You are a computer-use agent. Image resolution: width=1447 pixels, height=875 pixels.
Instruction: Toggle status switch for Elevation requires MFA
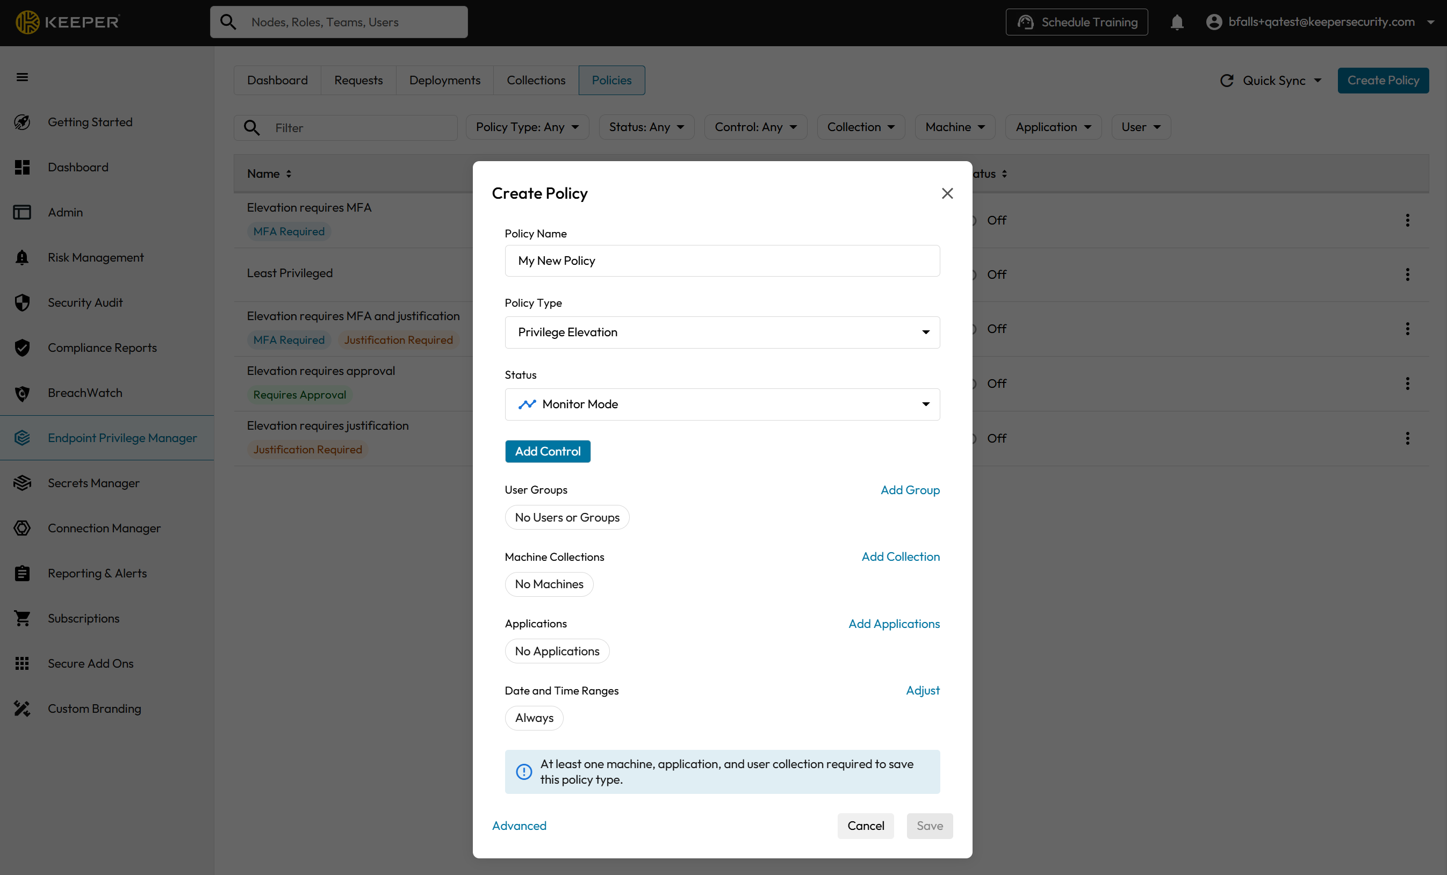coord(975,220)
